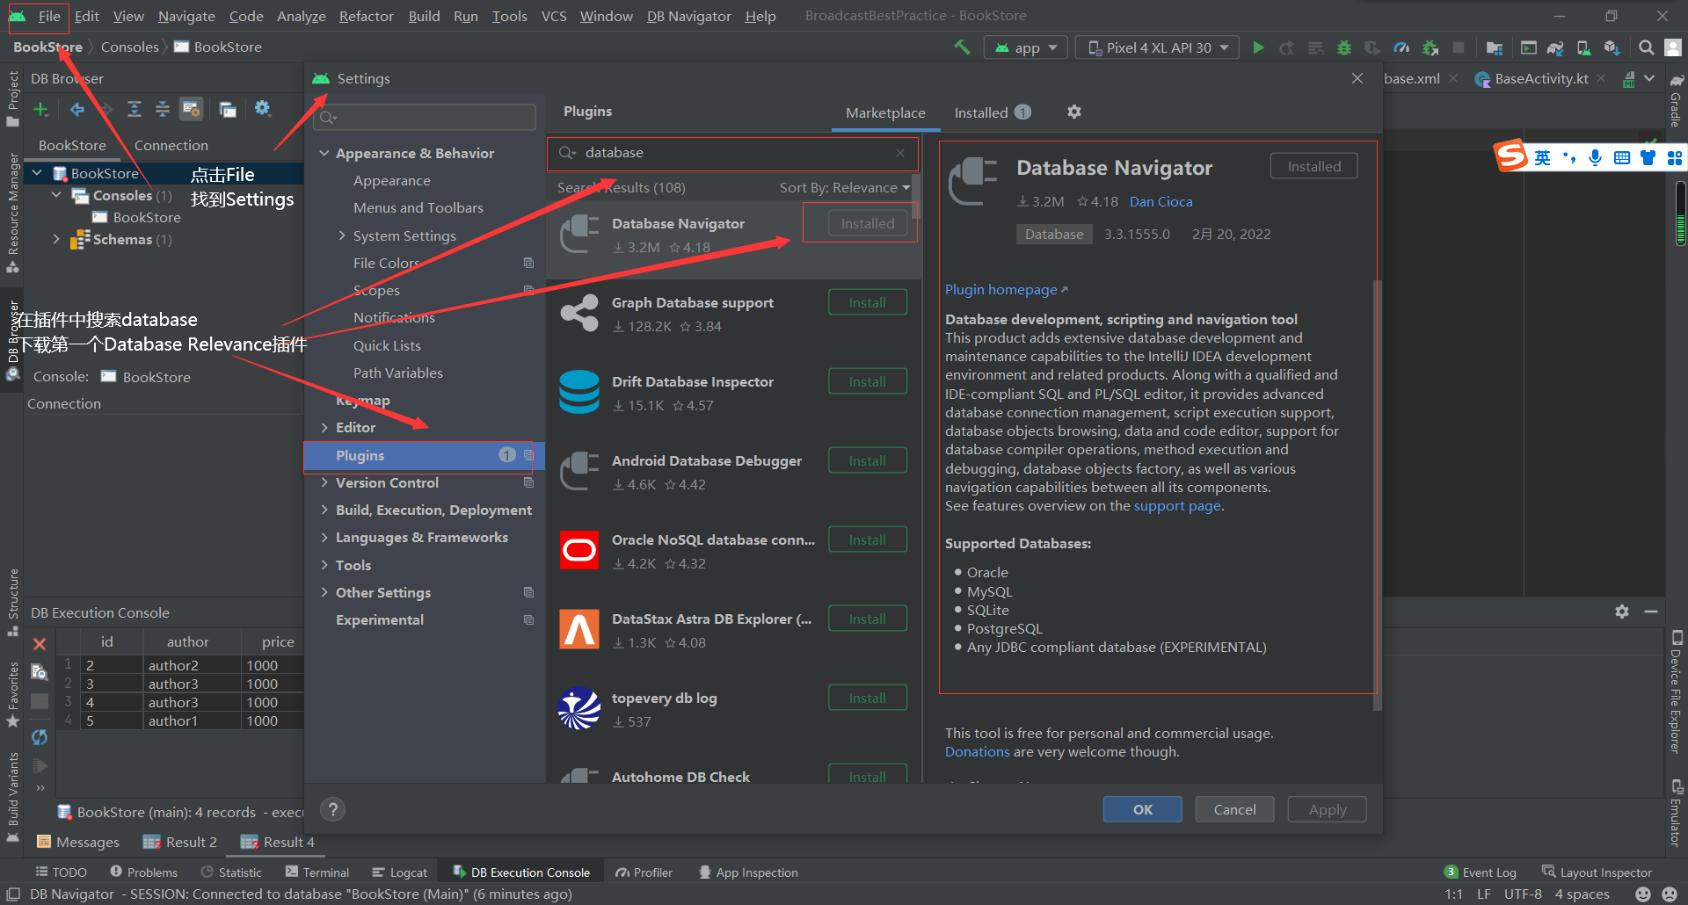Select Plugins in the settings tree
This screenshot has height=905, width=1688.
424,455
